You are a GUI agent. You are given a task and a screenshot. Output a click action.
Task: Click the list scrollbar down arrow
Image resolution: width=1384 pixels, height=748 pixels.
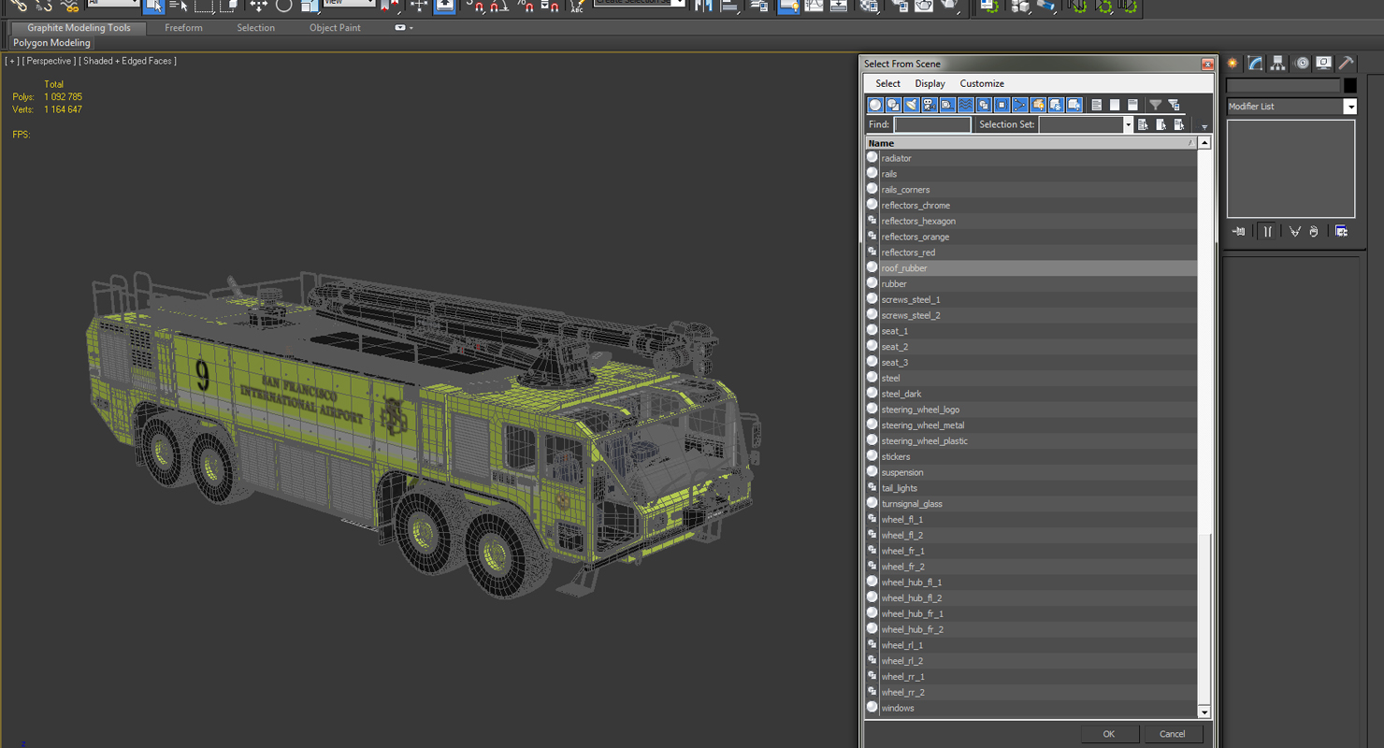[x=1204, y=712]
